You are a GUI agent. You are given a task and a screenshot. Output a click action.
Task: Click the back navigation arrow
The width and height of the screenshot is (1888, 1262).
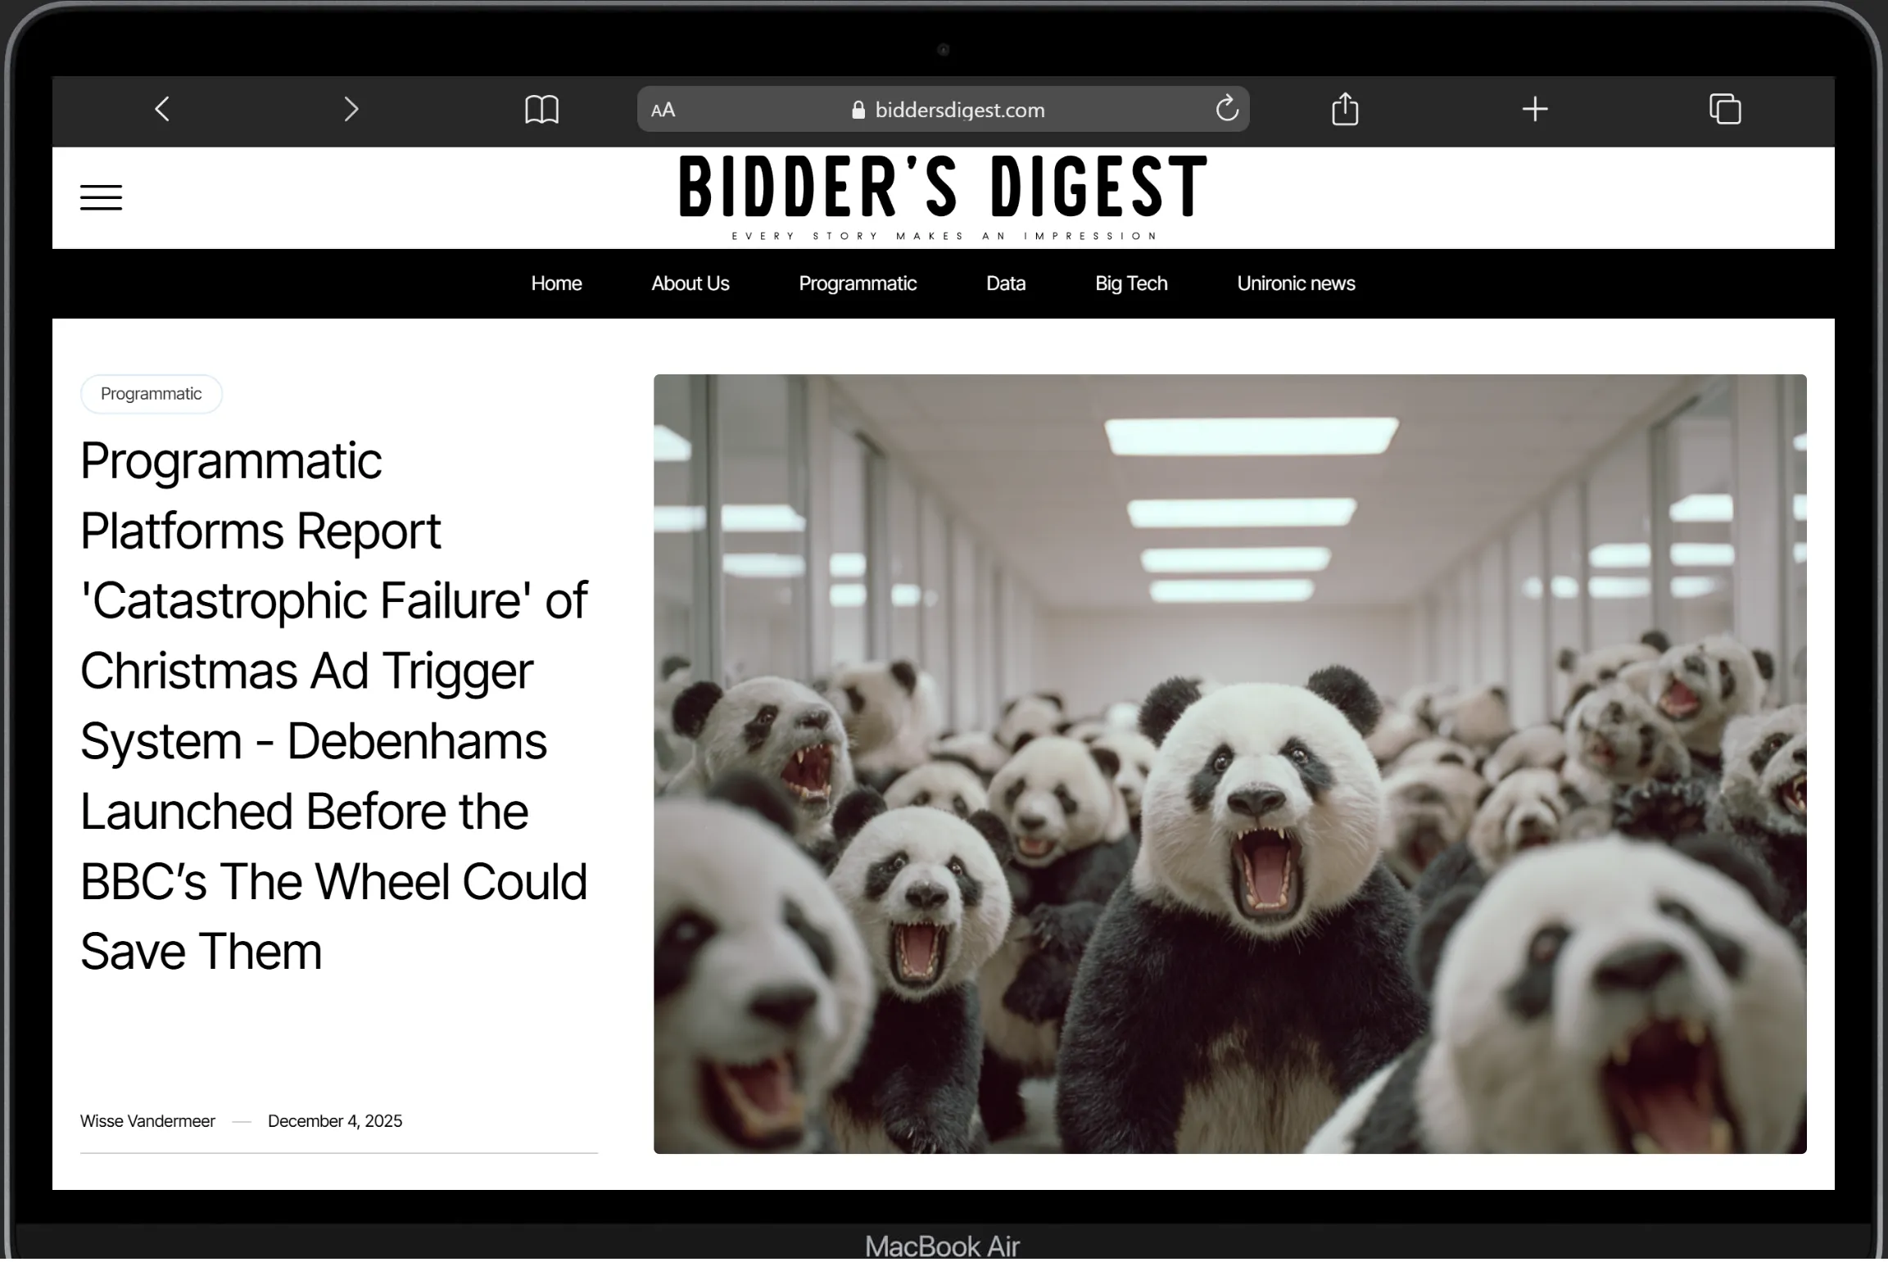(x=161, y=109)
